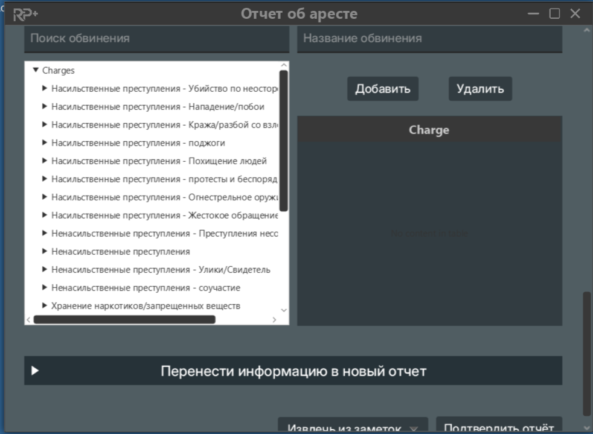The width and height of the screenshot is (593, 434).
Task: Click the Название обвинения input field
Action: point(429,39)
